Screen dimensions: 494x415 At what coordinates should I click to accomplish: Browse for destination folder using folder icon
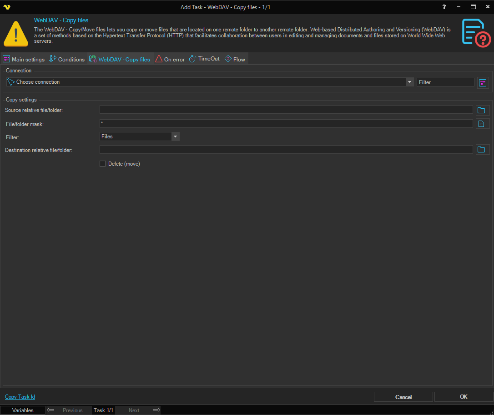coord(481,150)
